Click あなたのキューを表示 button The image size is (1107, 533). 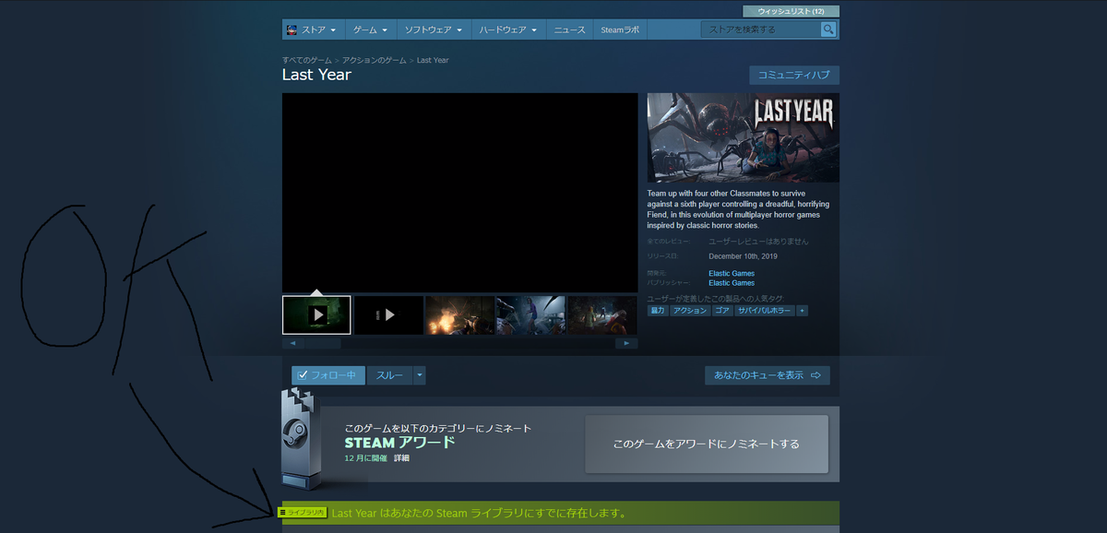click(768, 375)
